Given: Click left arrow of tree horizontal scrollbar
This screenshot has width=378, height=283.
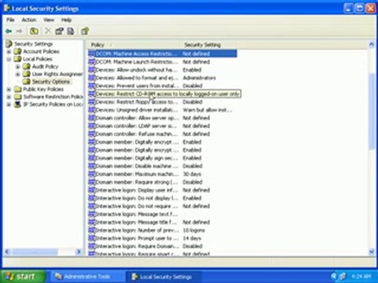Looking at the screenshot, I should click(x=7, y=252).
